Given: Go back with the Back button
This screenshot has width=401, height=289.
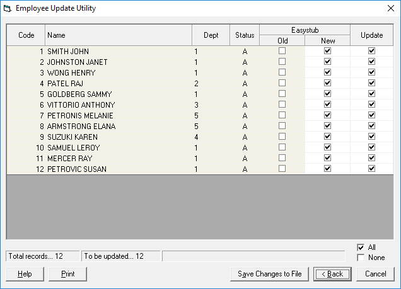Looking at the screenshot, I should [332, 274].
